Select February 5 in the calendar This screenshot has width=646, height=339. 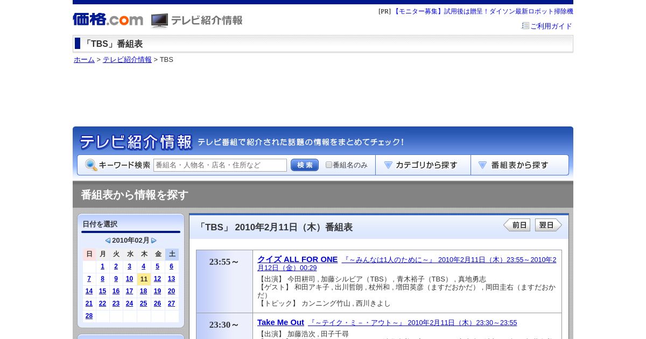(x=157, y=266)
